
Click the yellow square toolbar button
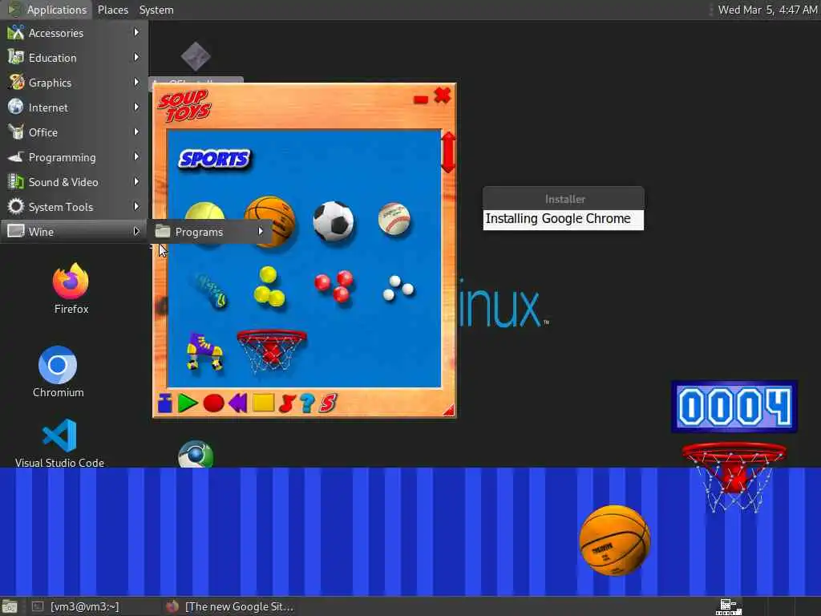tap(263, 403)
